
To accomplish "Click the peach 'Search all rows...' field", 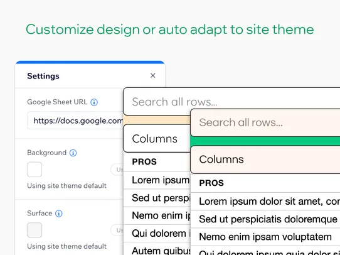I will pyautogui.click(x=265, y=122).
